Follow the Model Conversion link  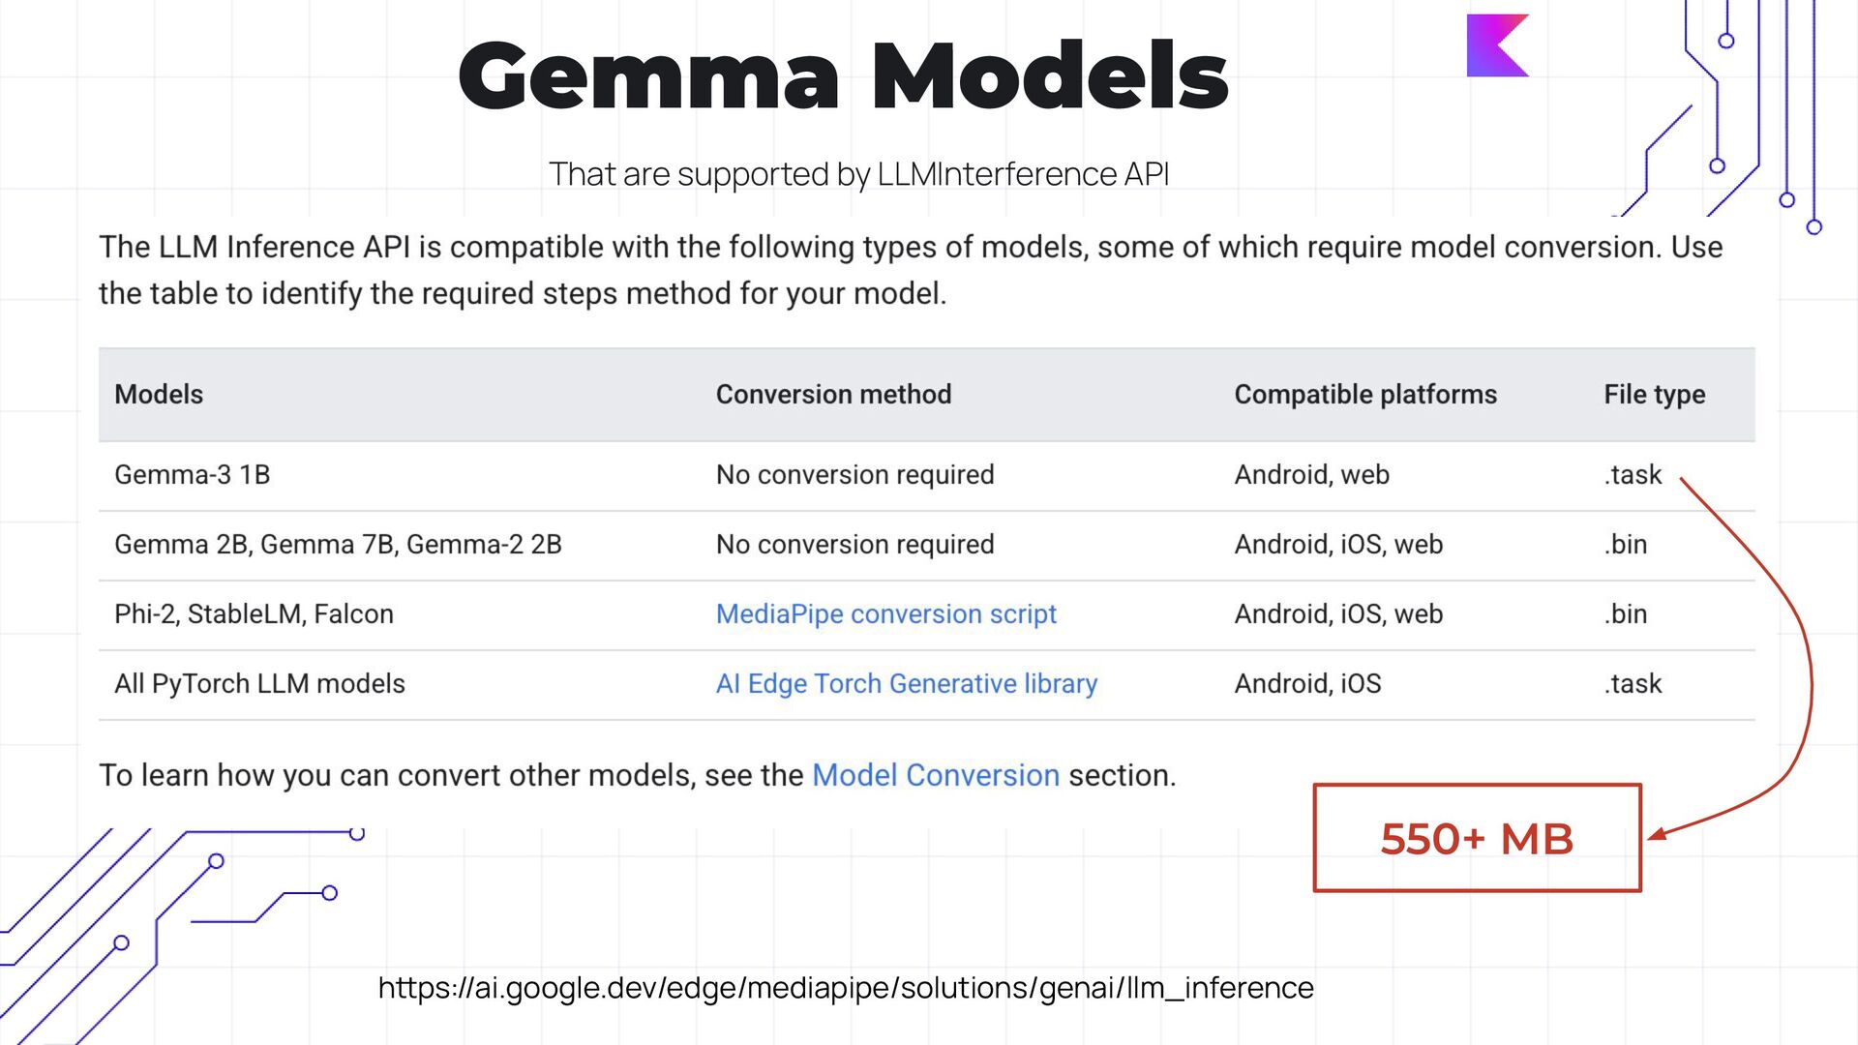coord(936,775)
